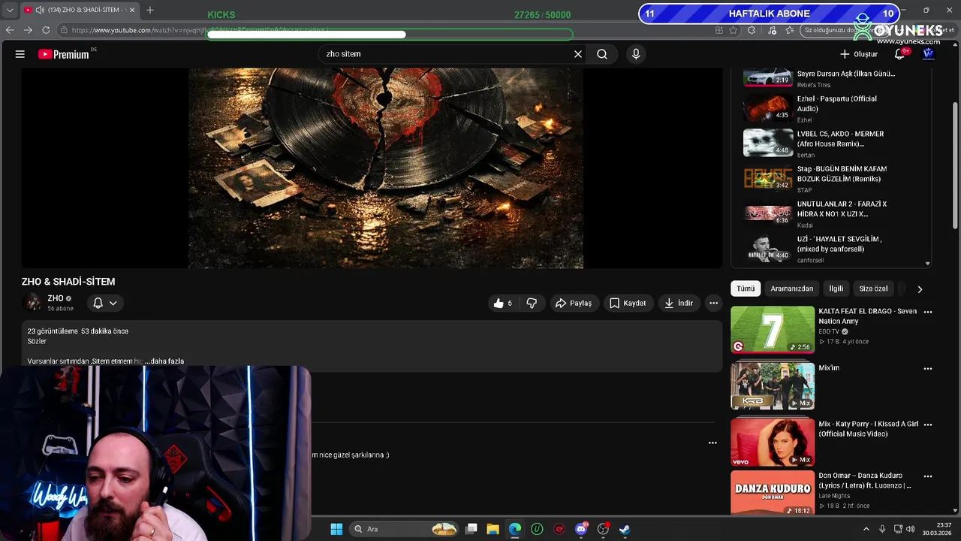The image size is (961, 541).
Task: Open Windows Start menu
Action: point(336,529)
